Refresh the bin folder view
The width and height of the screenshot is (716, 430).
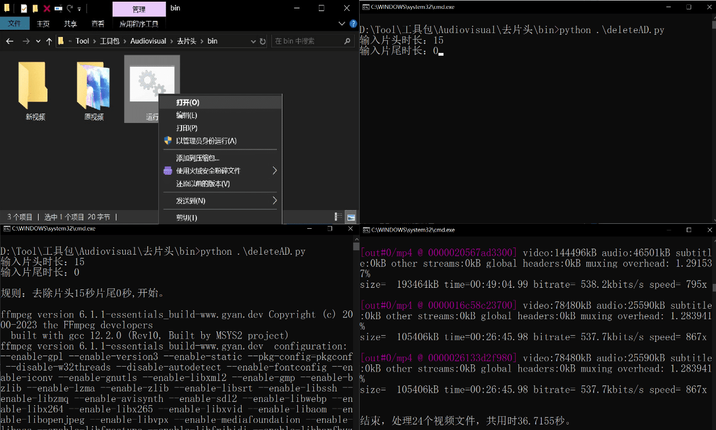tap(263, 41)
